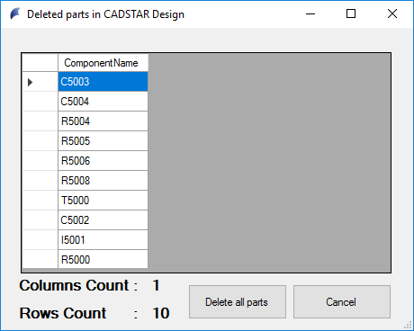Select the R5008 cell
414x331 pixels.
point(103,181)
